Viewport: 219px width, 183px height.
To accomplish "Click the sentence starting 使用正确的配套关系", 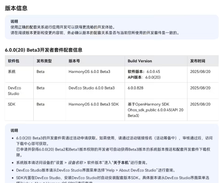I will tap(63, 27).
